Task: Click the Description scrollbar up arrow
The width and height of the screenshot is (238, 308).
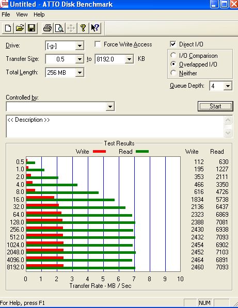Action: tap(228, 120)
